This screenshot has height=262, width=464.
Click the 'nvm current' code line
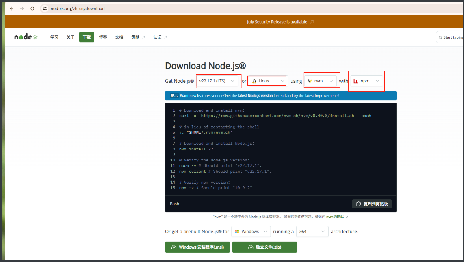click(x=225, y=171)
